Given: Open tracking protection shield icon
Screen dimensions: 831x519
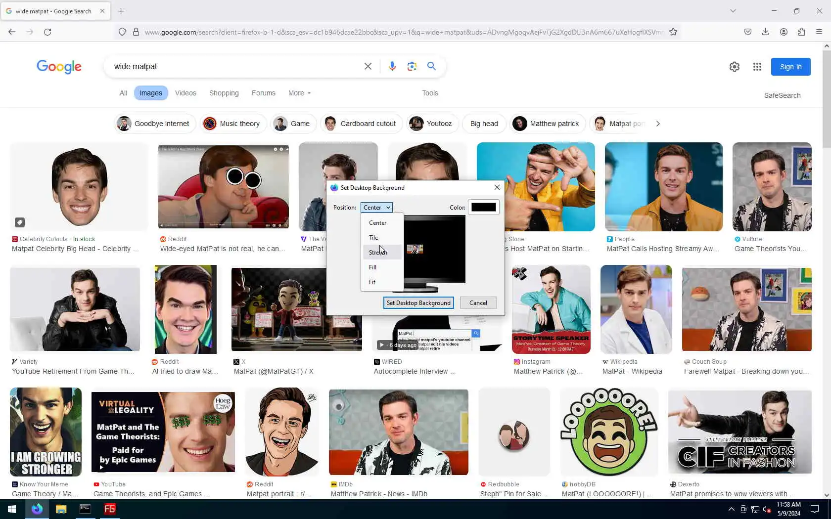Looking at the screenshot, I should click(x=122, y=32).
